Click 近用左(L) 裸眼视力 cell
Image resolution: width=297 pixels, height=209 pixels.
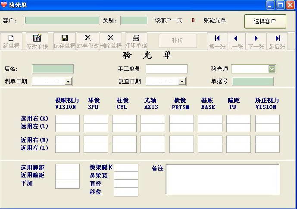tap(67, 148)
